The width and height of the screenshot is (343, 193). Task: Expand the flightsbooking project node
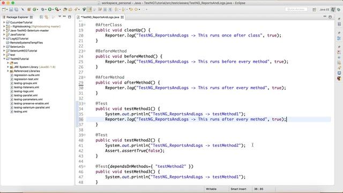click(x=4, y=26)
